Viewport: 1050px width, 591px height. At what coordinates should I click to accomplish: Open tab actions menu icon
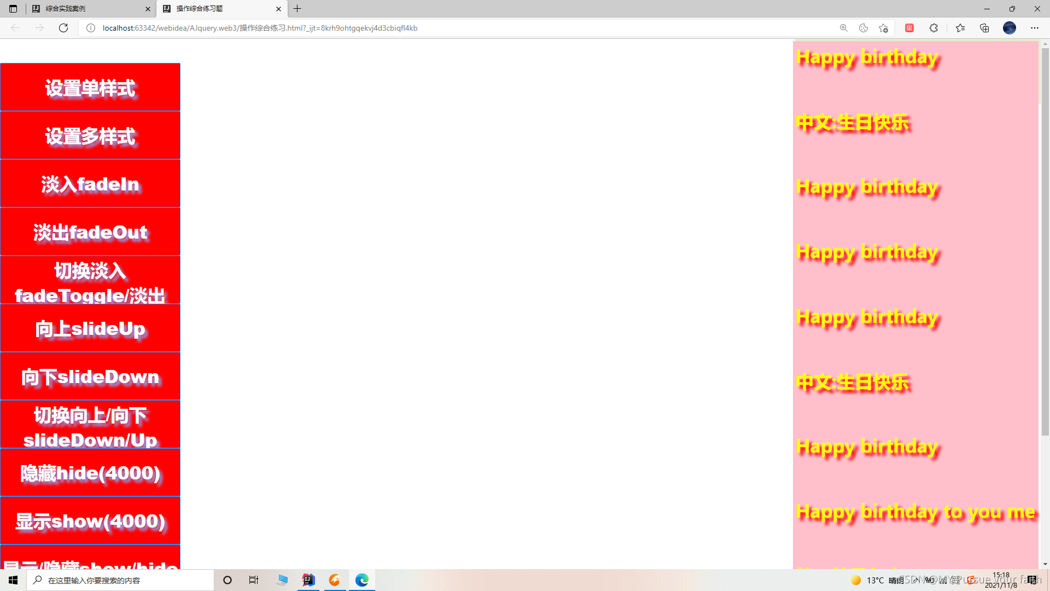point(13,9)
